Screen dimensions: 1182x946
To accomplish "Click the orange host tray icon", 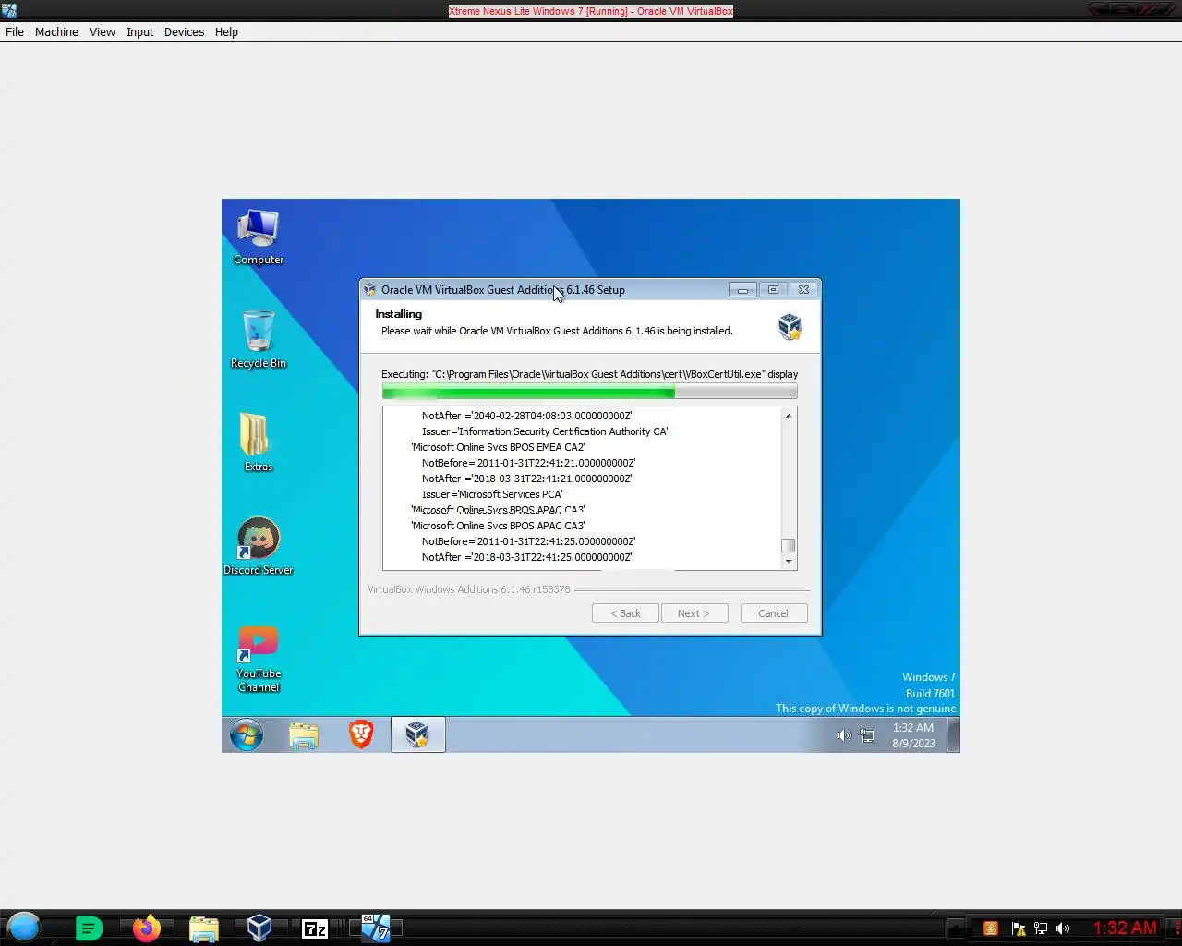I will pyautogui.click(x=991, y=928).
